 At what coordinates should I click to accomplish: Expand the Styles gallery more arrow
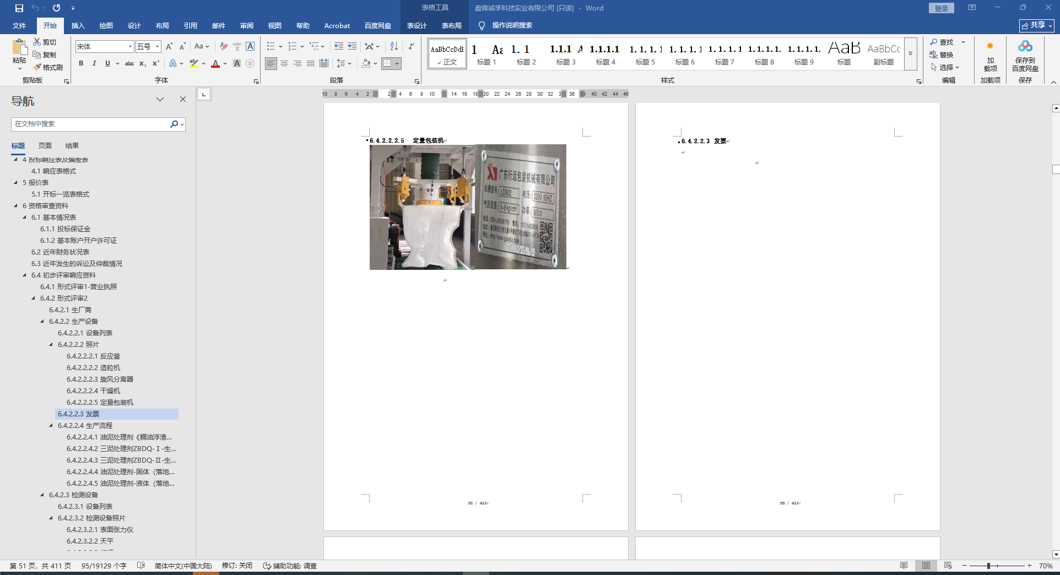pyautogui.click(x=910, y=54)
